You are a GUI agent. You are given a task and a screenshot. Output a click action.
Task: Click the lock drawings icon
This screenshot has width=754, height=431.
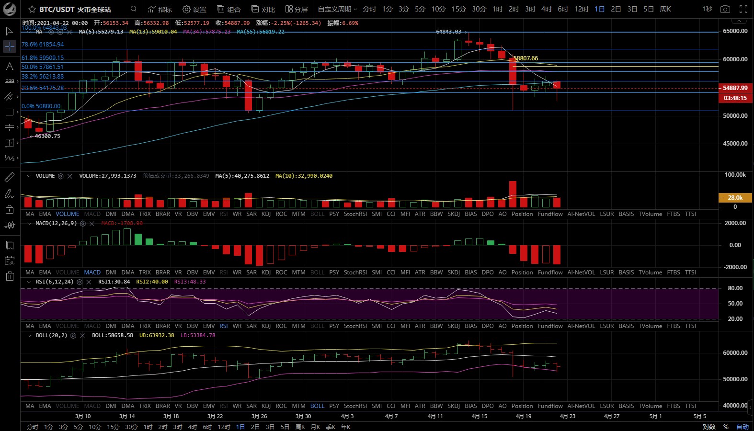[9, 209]
